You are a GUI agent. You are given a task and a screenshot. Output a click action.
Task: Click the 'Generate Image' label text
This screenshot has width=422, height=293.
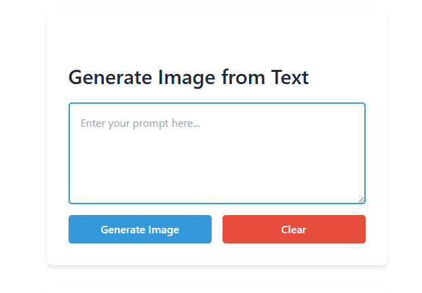coord(140,230)
